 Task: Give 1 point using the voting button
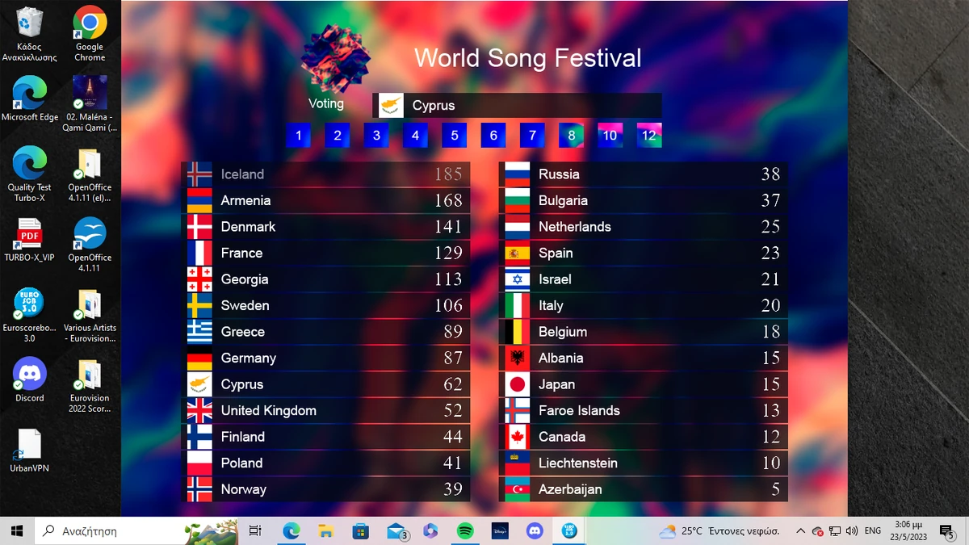point(298,135)
